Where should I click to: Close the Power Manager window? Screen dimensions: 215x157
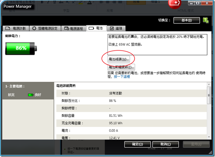[x=207, y=3]
